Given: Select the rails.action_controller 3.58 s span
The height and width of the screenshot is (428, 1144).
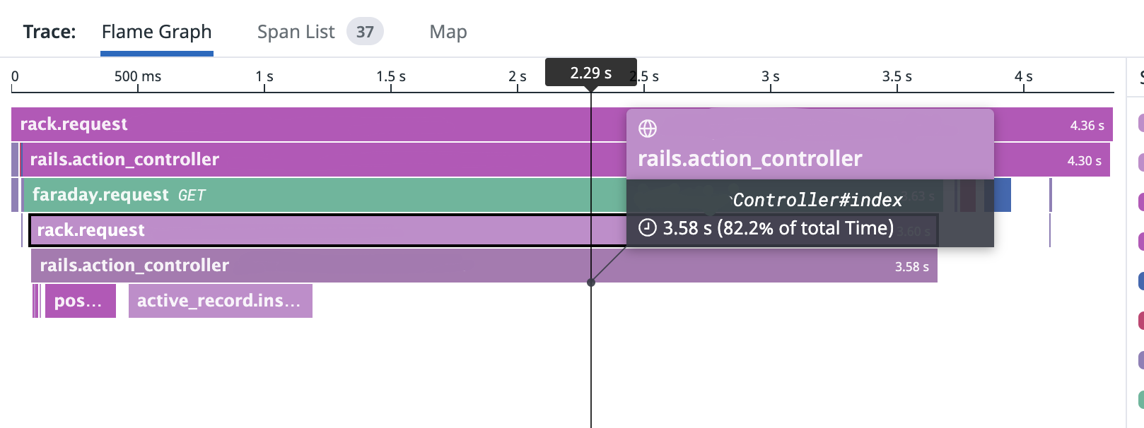Looking at the screenshot, I should [484, 266].
